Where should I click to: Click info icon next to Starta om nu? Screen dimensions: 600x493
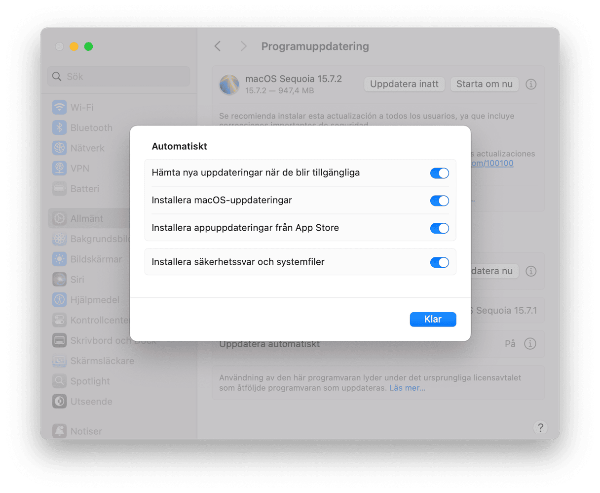coord(531,84)
